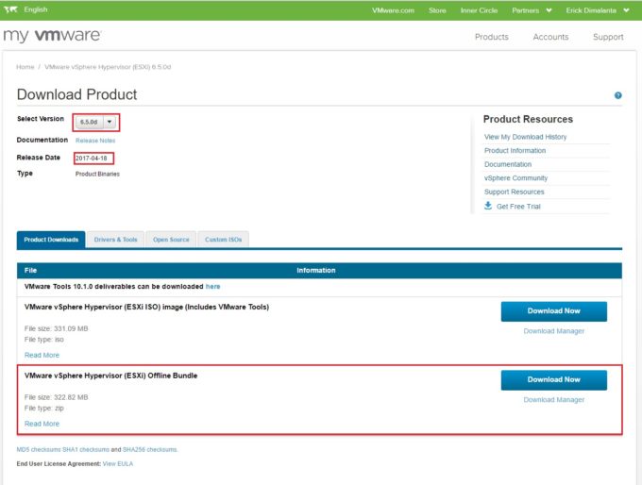The height and width of the screenshot is (485, 642).
Task: Click the my vmware logo
Action: [52, 36]
